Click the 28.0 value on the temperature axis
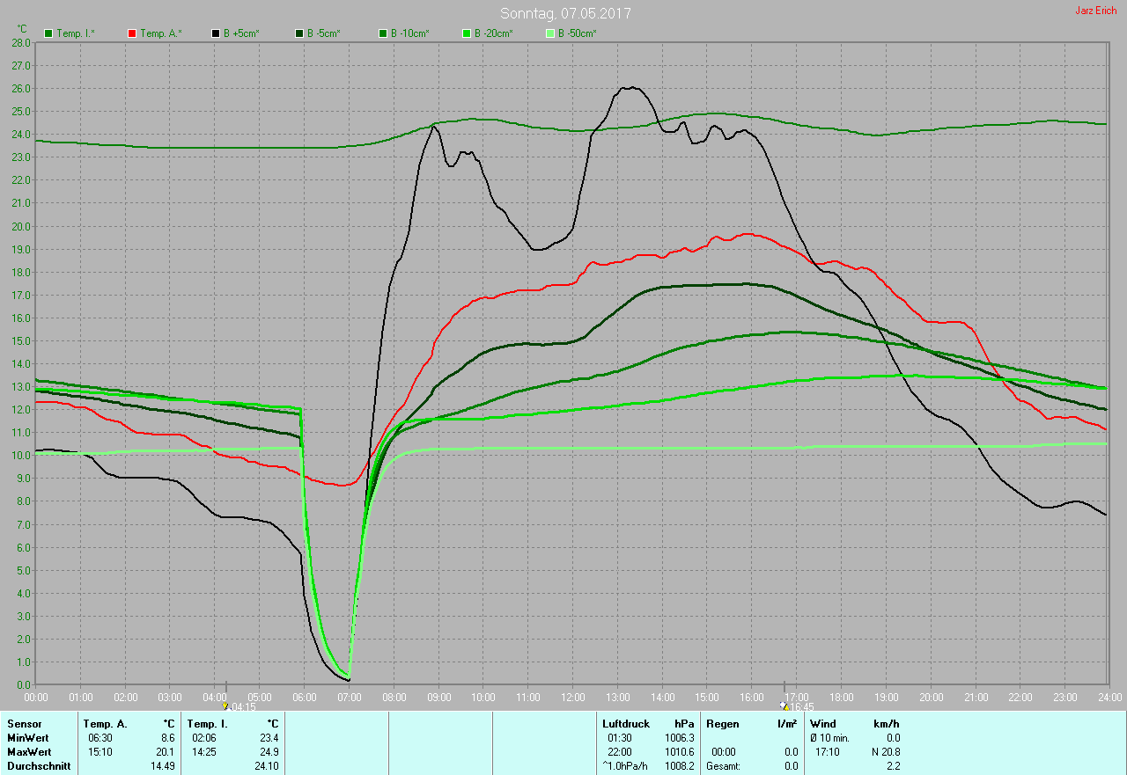Screen dimensions: 1127x775 22,42
